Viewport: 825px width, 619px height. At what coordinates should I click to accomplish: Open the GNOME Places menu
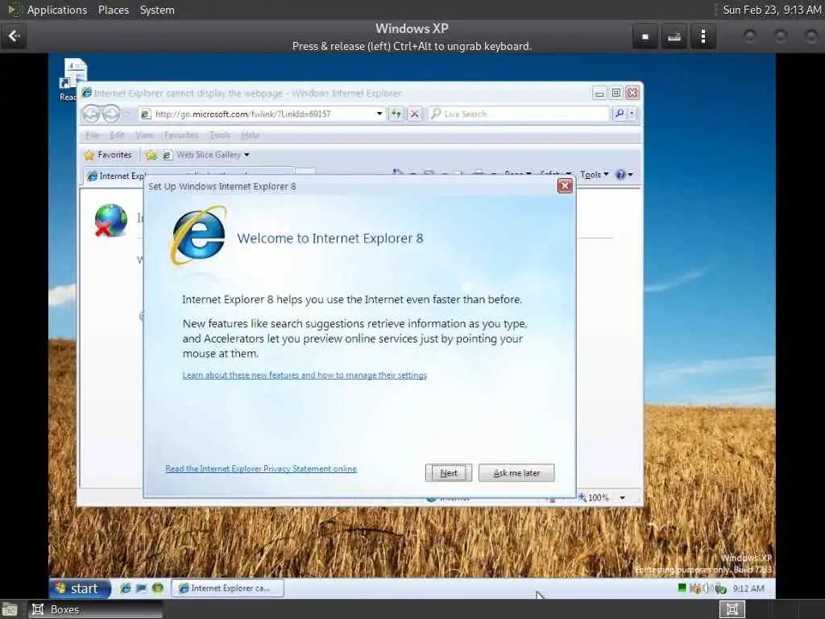pos(114,10)
